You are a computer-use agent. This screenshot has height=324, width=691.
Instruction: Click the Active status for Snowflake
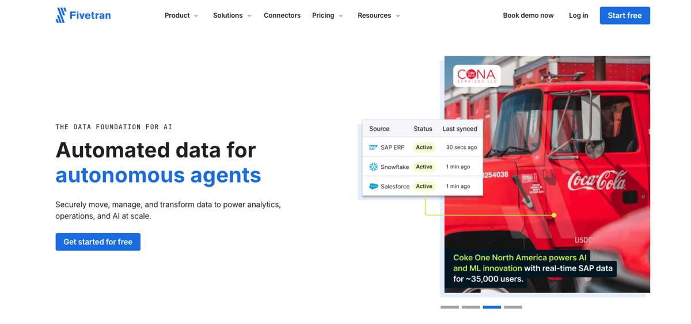pyautogui.click(x=424, y=167)
